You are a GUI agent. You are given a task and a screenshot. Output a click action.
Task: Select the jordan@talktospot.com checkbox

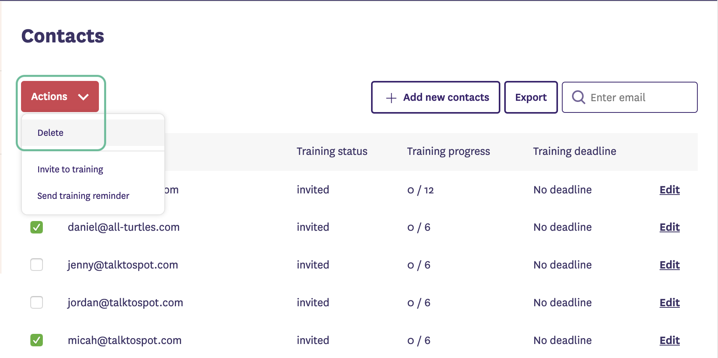[x=37, y=302]
